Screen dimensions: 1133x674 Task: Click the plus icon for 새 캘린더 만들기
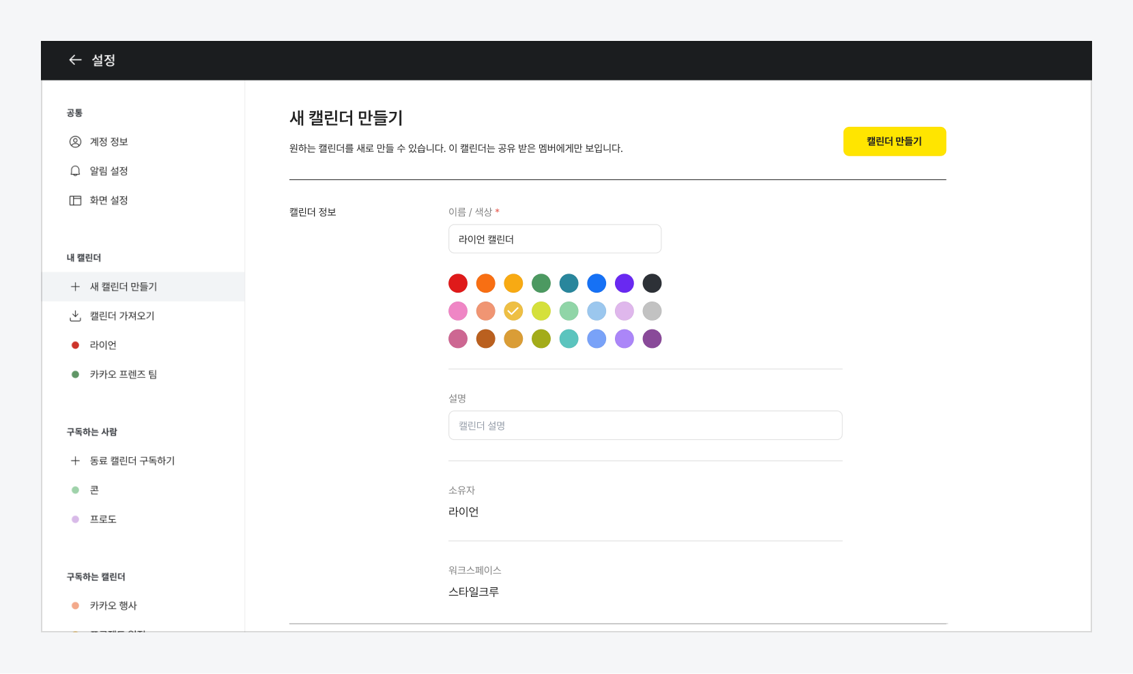[x=75, y=287]
